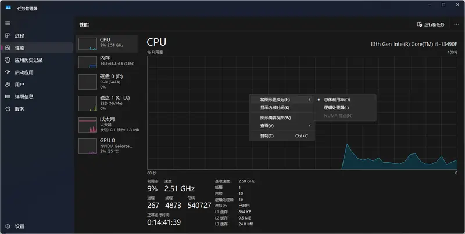The image size is (465, 234).
Task: Click arrow beside 查看(V)
Action: [x=309, y=126]
